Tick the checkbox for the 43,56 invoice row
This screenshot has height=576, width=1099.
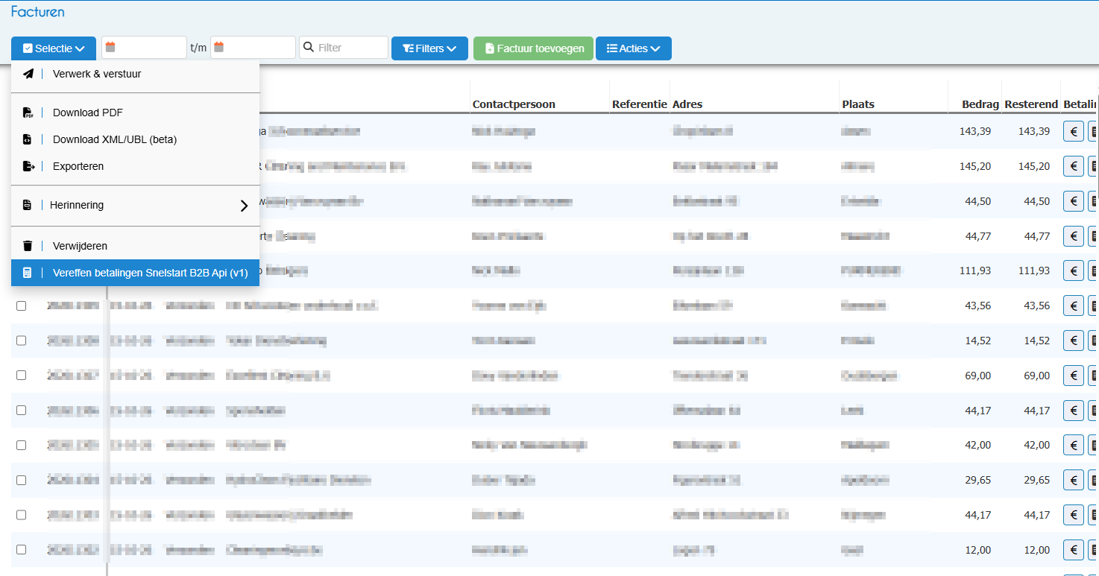(21, 306)
